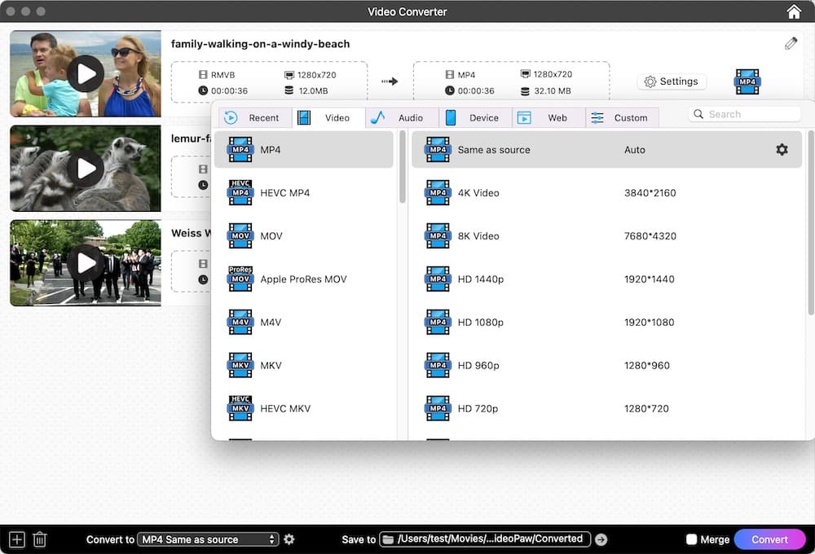This screenshot has width=815, height=554.
Task: Open output folder with arrow icon
Action: pos(601,539)
